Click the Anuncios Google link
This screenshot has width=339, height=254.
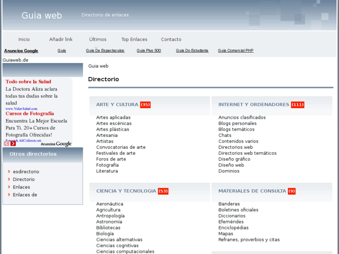[21, 51]
